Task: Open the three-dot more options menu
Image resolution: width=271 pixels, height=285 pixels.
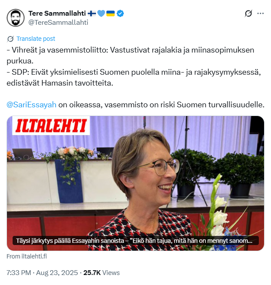Action: 260,13
